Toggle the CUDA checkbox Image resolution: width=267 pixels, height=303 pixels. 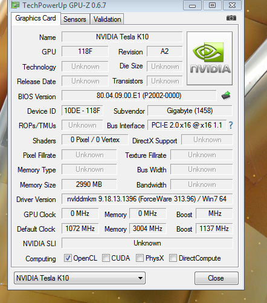(x=106, y=258)
